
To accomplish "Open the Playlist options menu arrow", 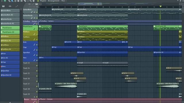I will pyautogui.click(x=2, y=1).
